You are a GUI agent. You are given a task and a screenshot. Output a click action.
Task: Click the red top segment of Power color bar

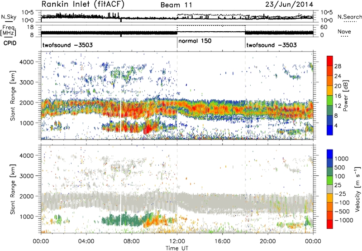(x=330, y=61)
